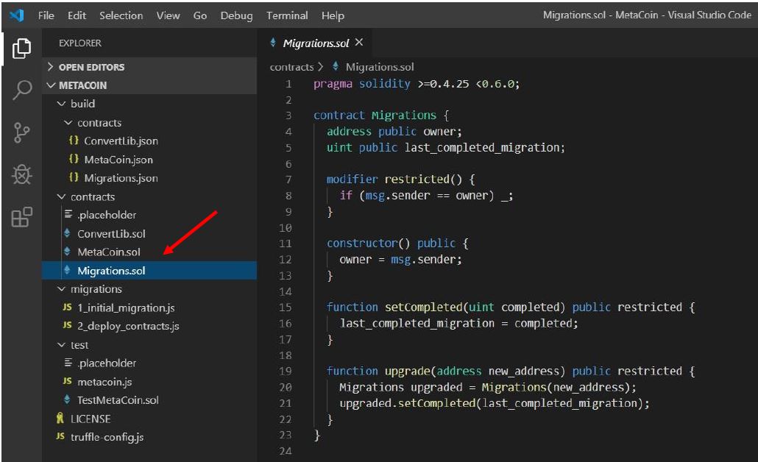Open the Search view icon

(x=22, y=90)
